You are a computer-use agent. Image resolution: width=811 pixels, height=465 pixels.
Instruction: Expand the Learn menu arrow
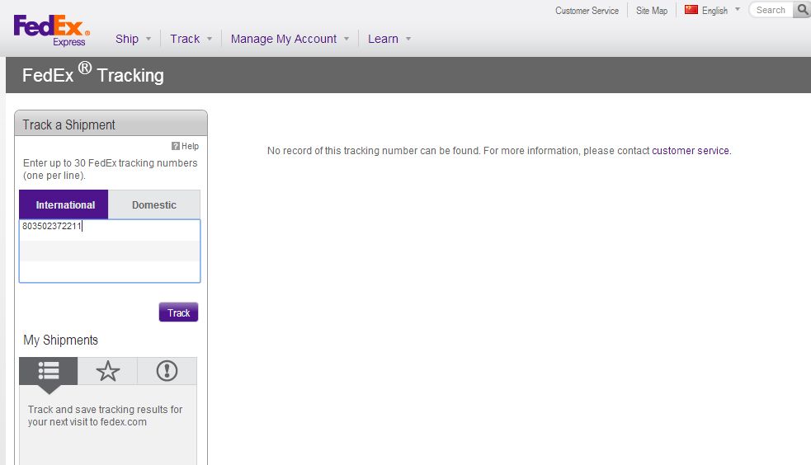(408, 39)
